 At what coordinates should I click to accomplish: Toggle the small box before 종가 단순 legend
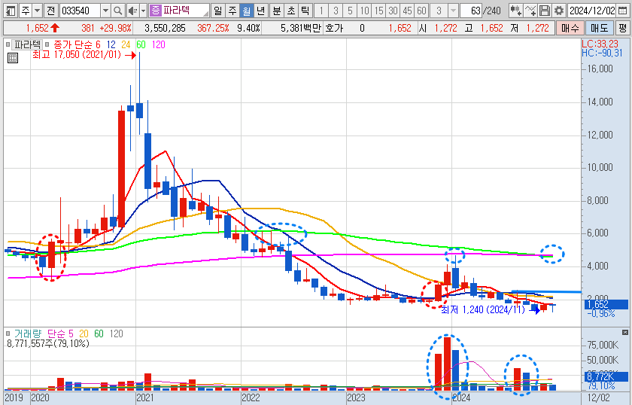pyautogui.click(x=47, y=44)
